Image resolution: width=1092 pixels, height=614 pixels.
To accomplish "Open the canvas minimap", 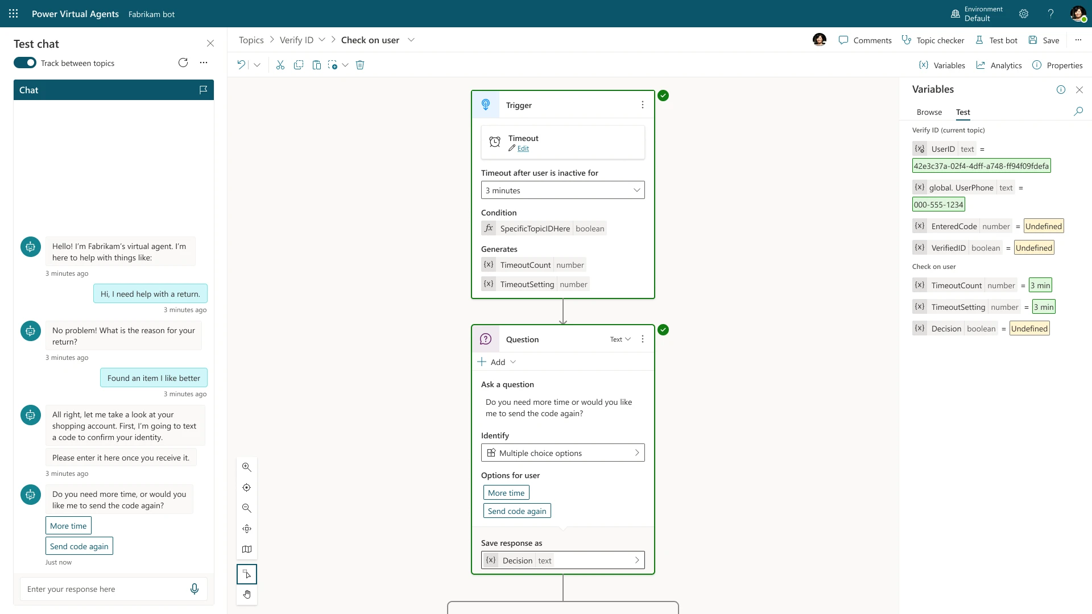I will (246, 549).
